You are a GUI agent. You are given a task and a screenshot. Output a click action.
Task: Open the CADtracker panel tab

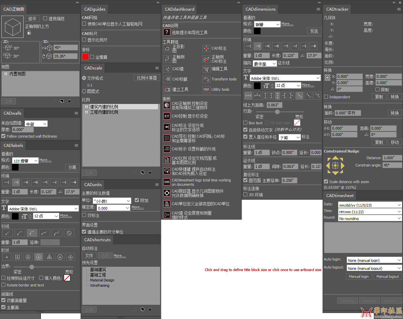pyautogui.click(x=337, y=9)
